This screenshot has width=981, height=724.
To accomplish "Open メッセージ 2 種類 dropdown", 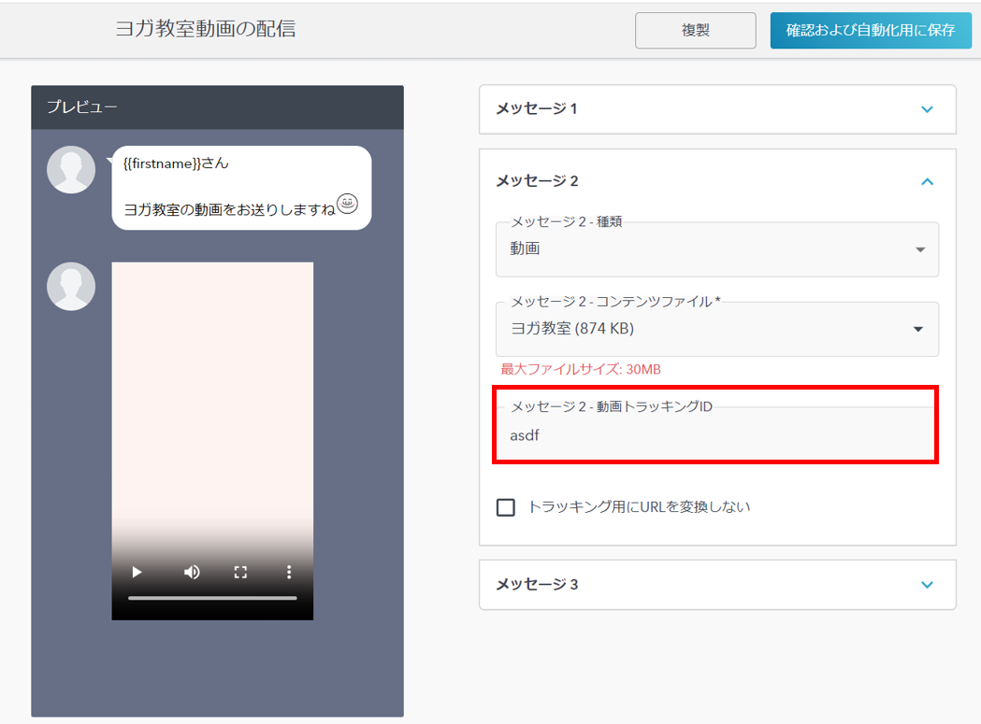I will (x=716, y=249).
